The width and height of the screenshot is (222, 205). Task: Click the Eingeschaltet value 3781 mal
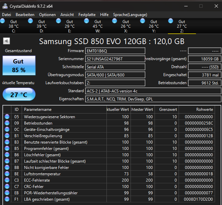click(204, 75)
